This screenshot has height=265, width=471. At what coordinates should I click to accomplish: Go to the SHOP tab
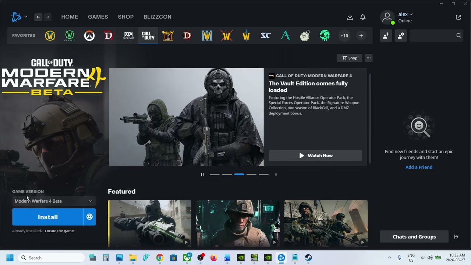[126, 17]
